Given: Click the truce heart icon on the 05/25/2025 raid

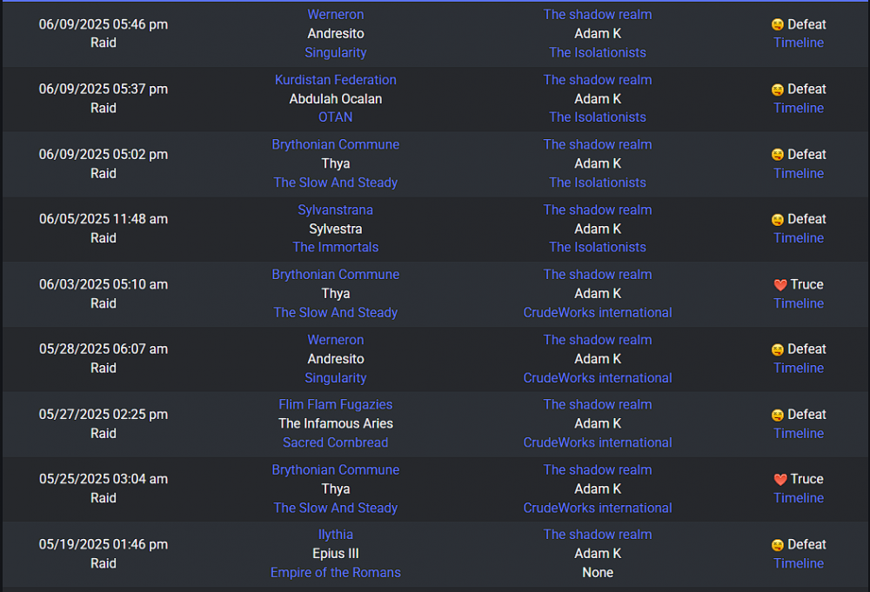Looking at the screenshot, I should 780,480.
